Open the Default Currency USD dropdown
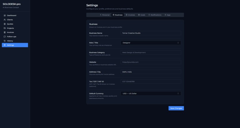240x128 pixels. click(x=151, y=93)
